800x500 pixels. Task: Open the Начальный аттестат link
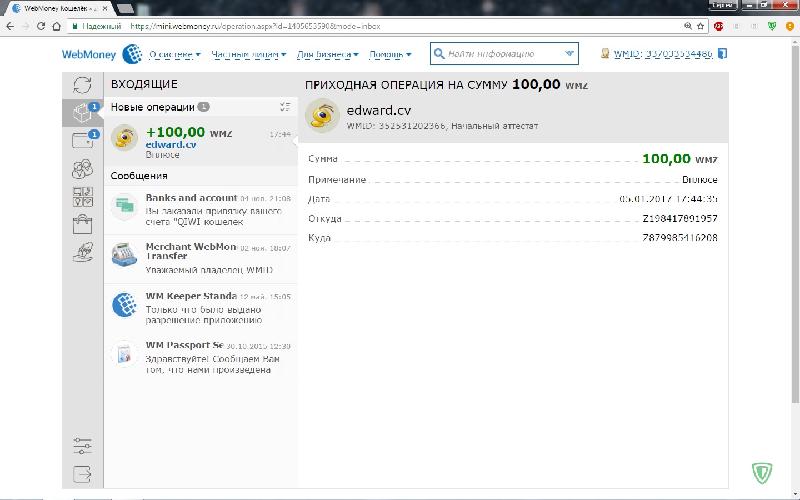coord(494,126)
